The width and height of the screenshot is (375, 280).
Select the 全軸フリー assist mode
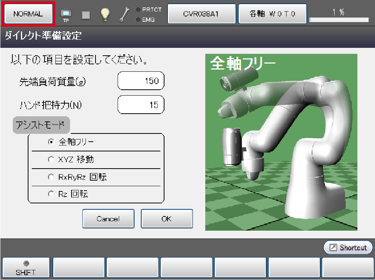[x=51, y=142]
